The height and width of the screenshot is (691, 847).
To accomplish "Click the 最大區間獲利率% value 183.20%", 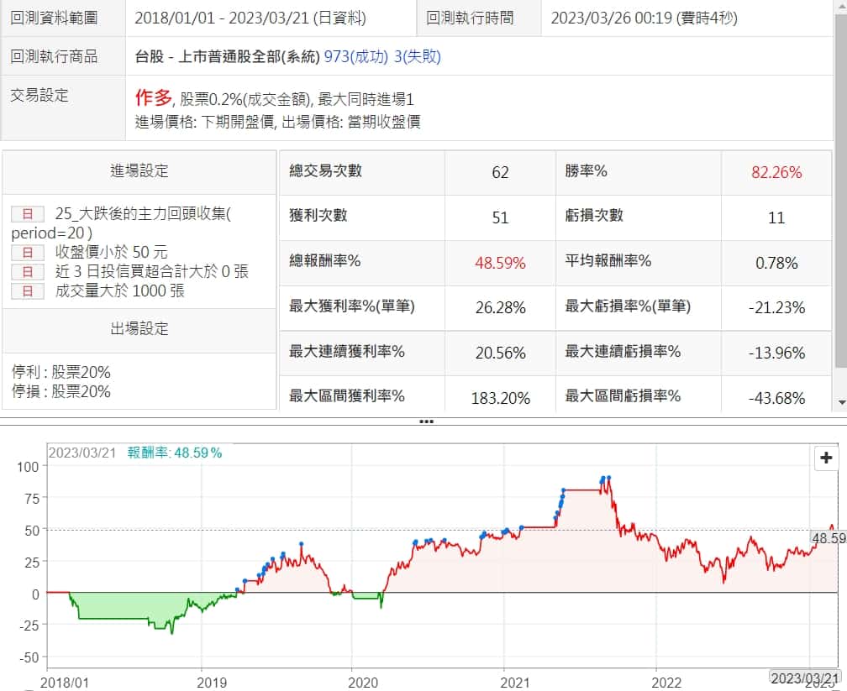I will click(x=500, y=398).
